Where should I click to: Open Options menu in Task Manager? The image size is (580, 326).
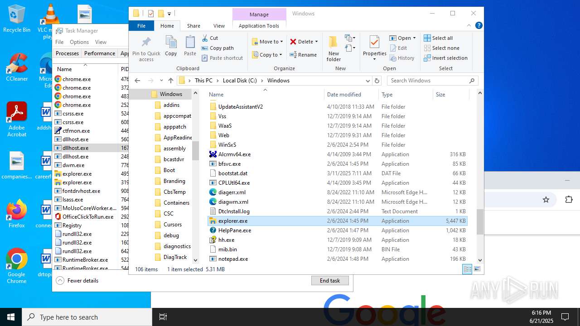79,42
